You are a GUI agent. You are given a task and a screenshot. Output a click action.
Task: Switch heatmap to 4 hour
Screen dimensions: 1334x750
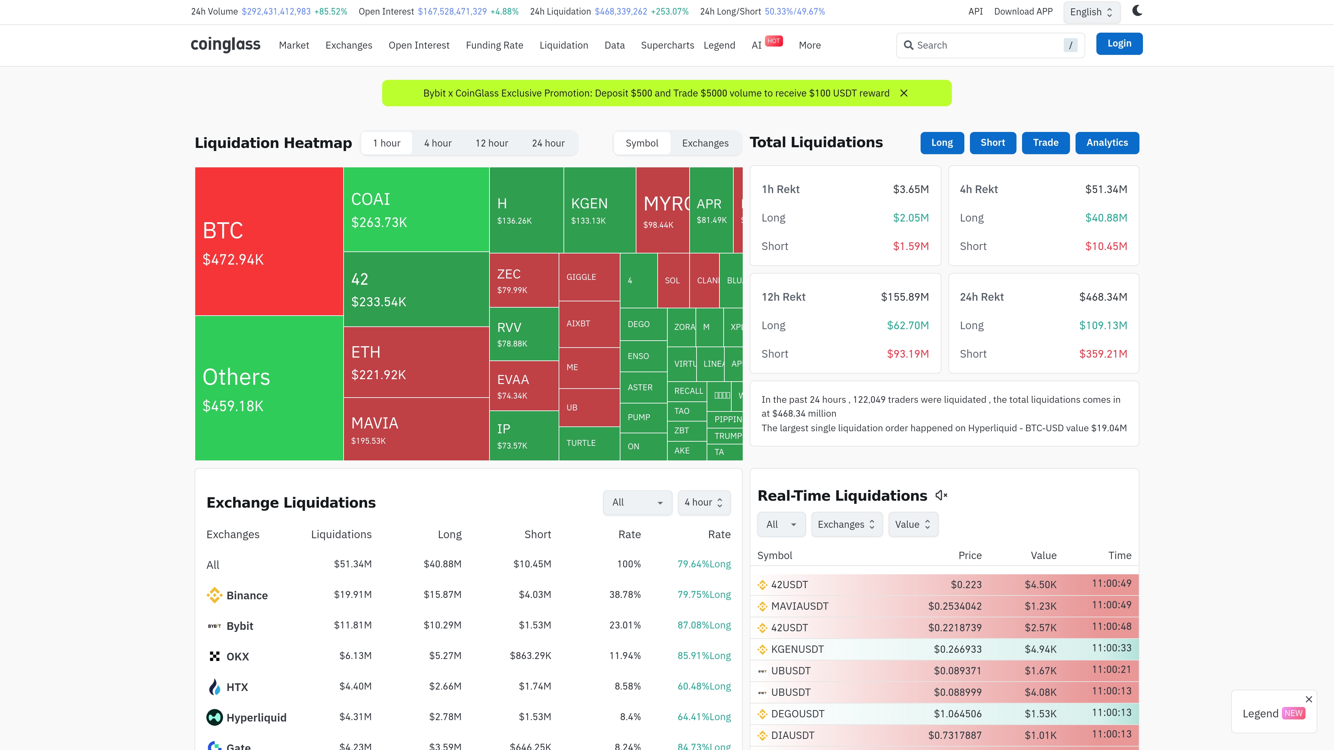438,143
